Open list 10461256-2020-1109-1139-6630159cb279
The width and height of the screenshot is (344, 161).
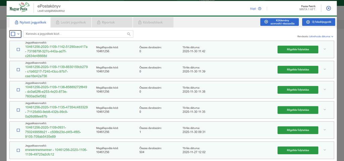coord(56,71)
